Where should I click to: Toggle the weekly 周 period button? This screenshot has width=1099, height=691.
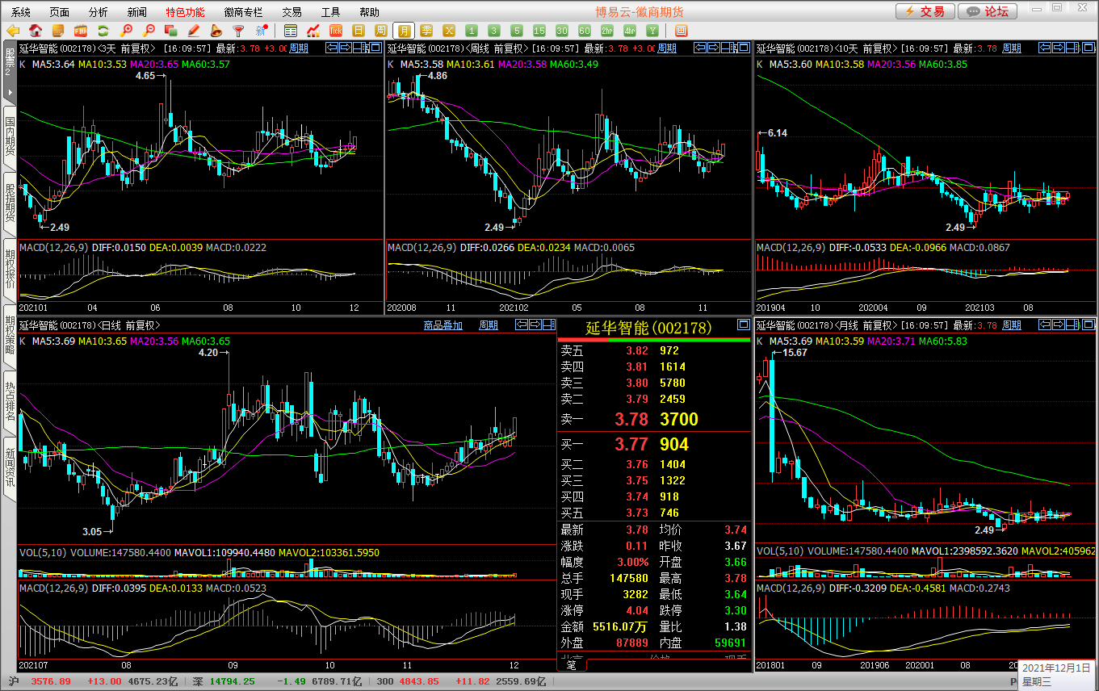click(x=381, y=31)
